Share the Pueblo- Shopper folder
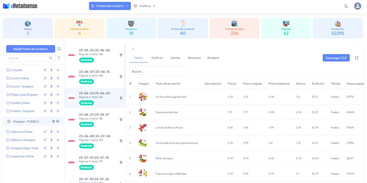 pyautogui.click(x=58, y=111)
